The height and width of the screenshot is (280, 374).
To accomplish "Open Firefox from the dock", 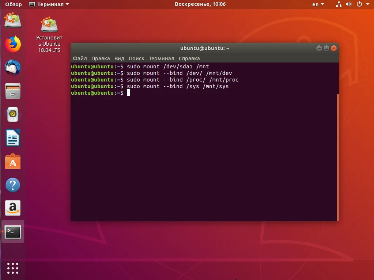I will click(x=13, y=44).
